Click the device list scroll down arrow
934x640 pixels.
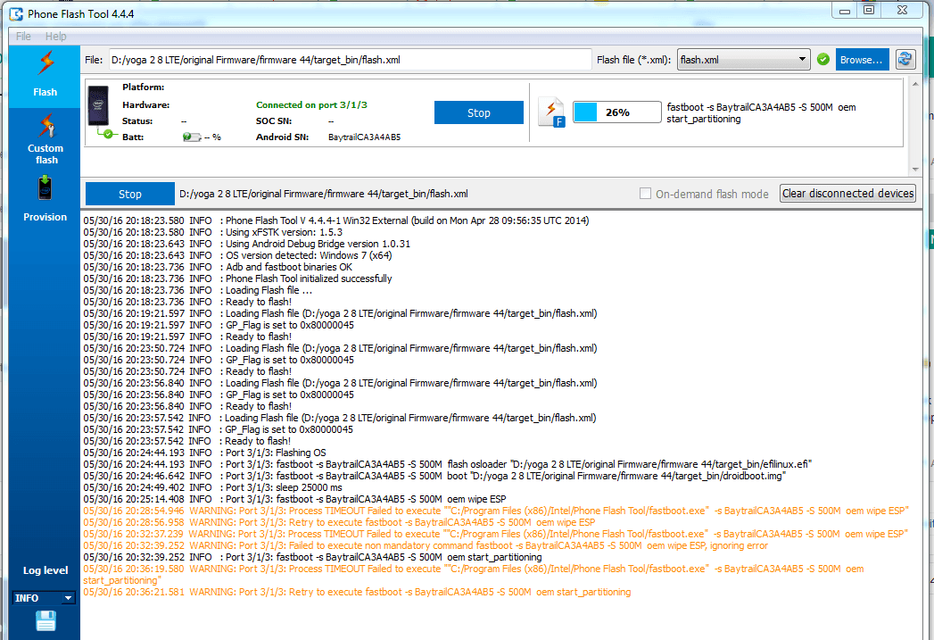pos(915,170)
